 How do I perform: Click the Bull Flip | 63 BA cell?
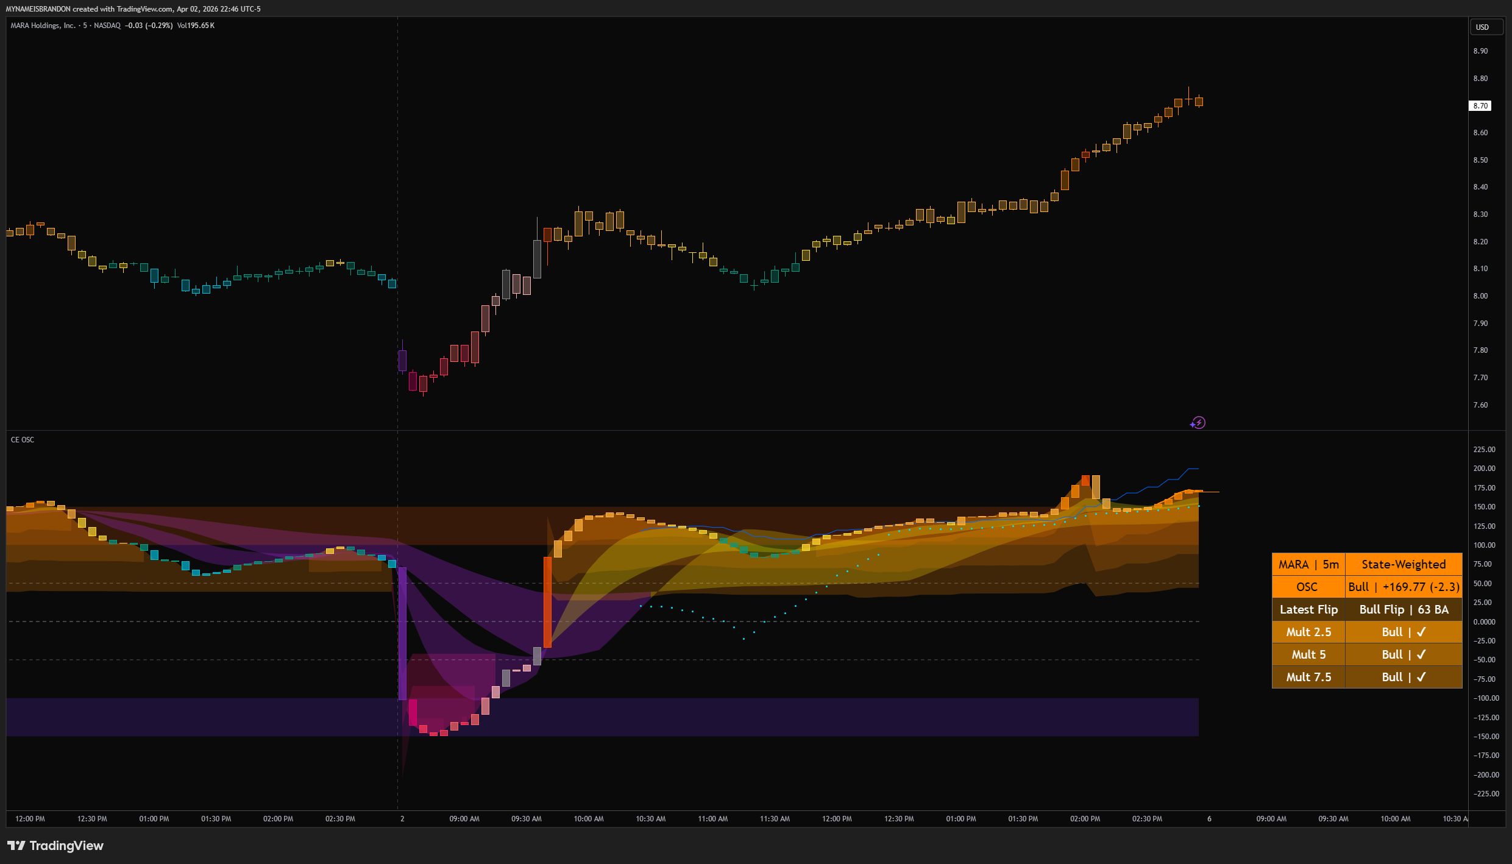coord(1404,609)
